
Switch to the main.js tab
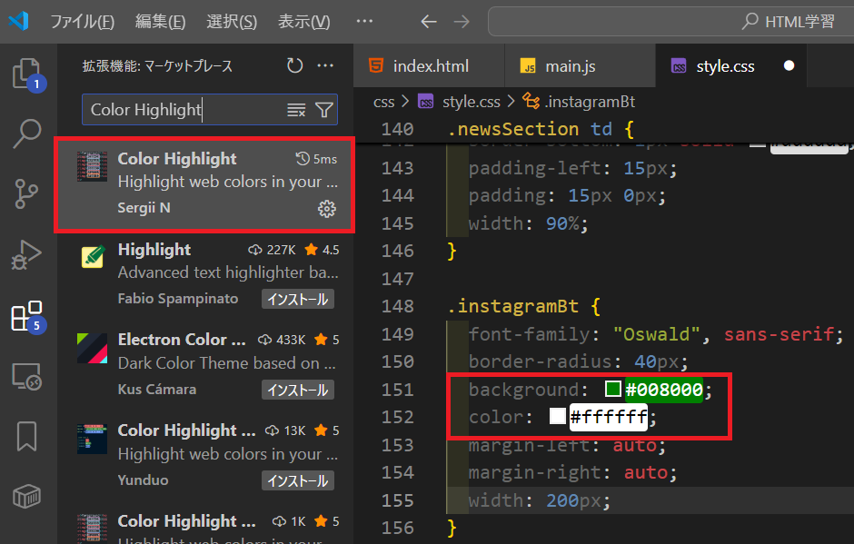click(x=580, y=66)
